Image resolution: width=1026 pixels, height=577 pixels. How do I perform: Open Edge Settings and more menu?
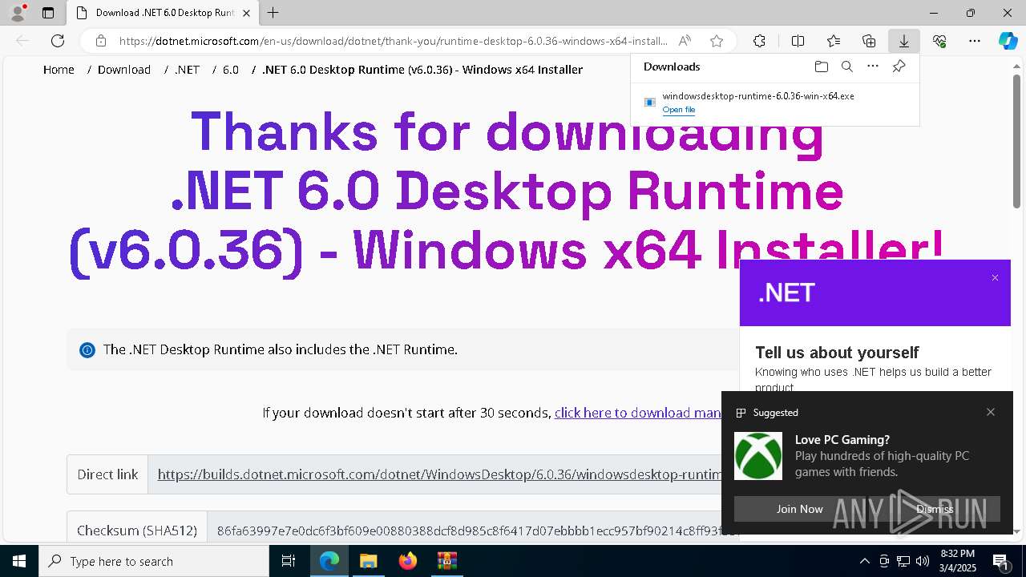[x=975, y=41]
